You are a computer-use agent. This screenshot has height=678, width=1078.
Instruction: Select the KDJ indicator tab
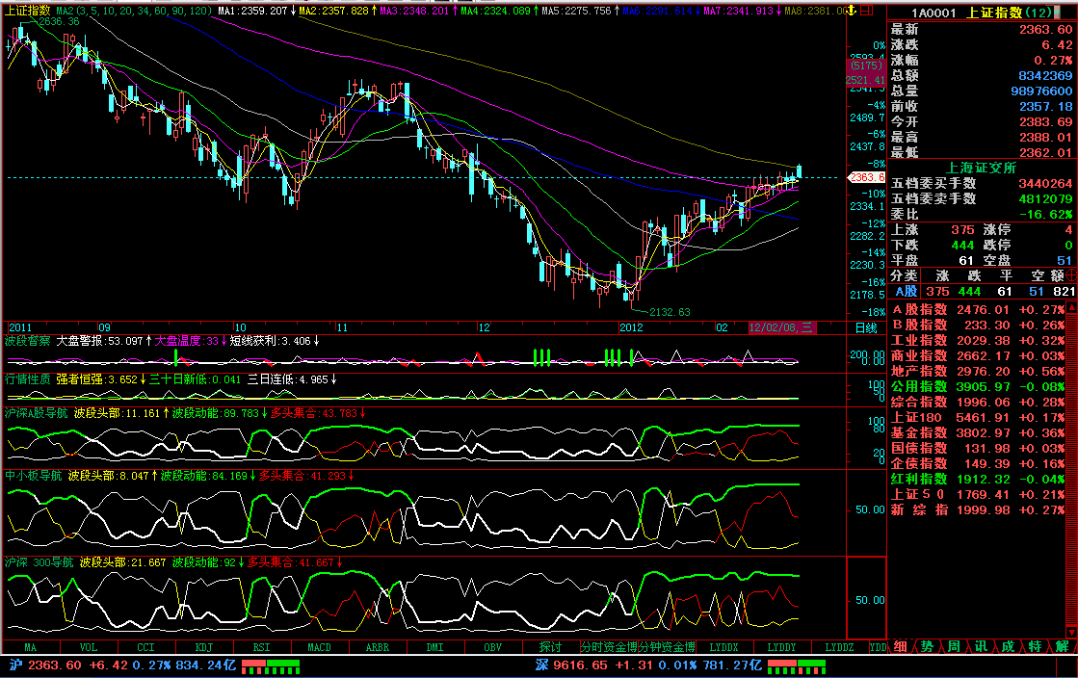click(x=203, y=647)
